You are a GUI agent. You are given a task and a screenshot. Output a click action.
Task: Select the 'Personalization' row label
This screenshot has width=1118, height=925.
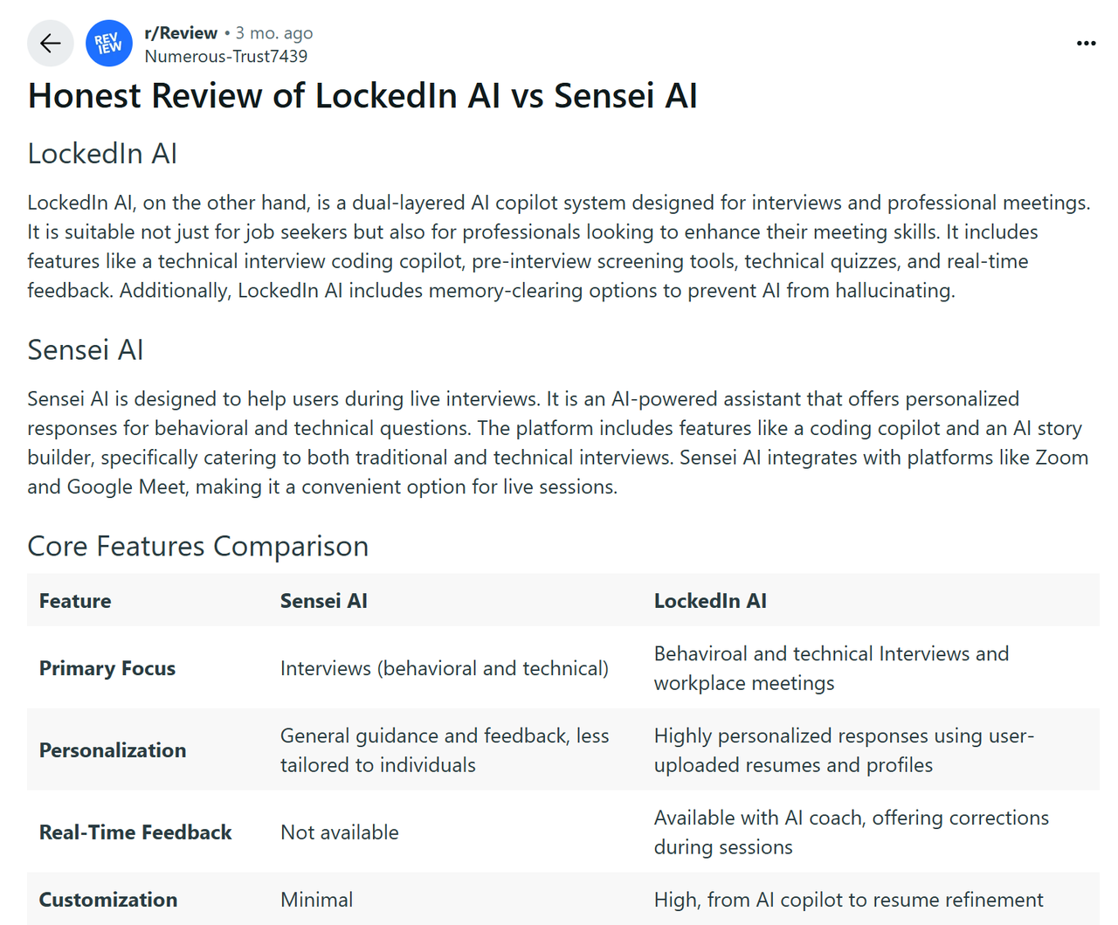tap(113, 750)
